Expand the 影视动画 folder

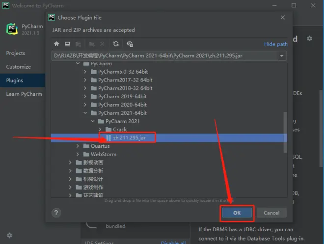[70, 163]
